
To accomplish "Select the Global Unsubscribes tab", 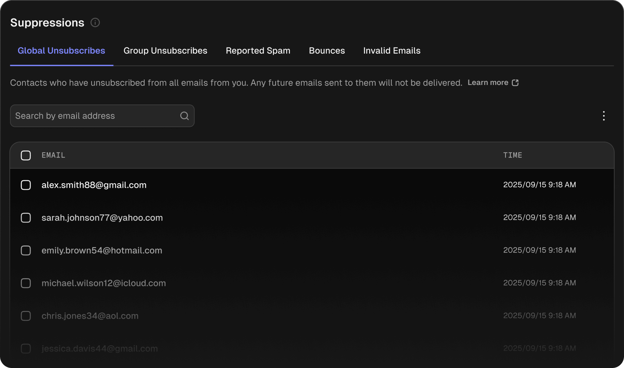I will coord(61,51).
